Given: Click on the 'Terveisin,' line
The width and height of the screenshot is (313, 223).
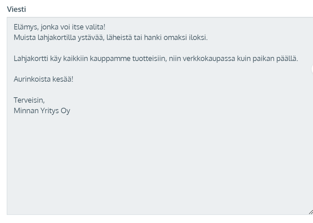Looking at the screenshot, I should (29, 100).
